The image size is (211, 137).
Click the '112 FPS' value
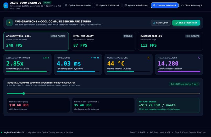click(x=148, y=45)
